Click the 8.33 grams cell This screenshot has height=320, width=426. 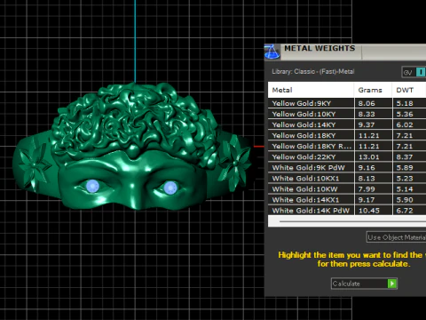(x=373, y=114)
